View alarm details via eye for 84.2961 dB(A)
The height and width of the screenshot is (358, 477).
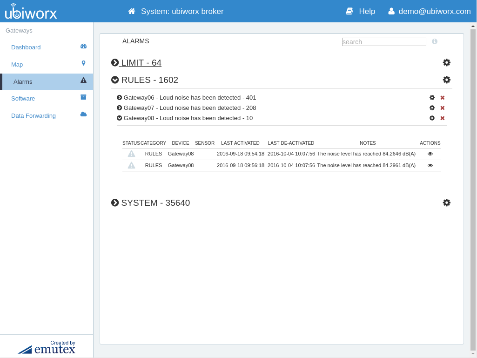[x=430, y=165]
